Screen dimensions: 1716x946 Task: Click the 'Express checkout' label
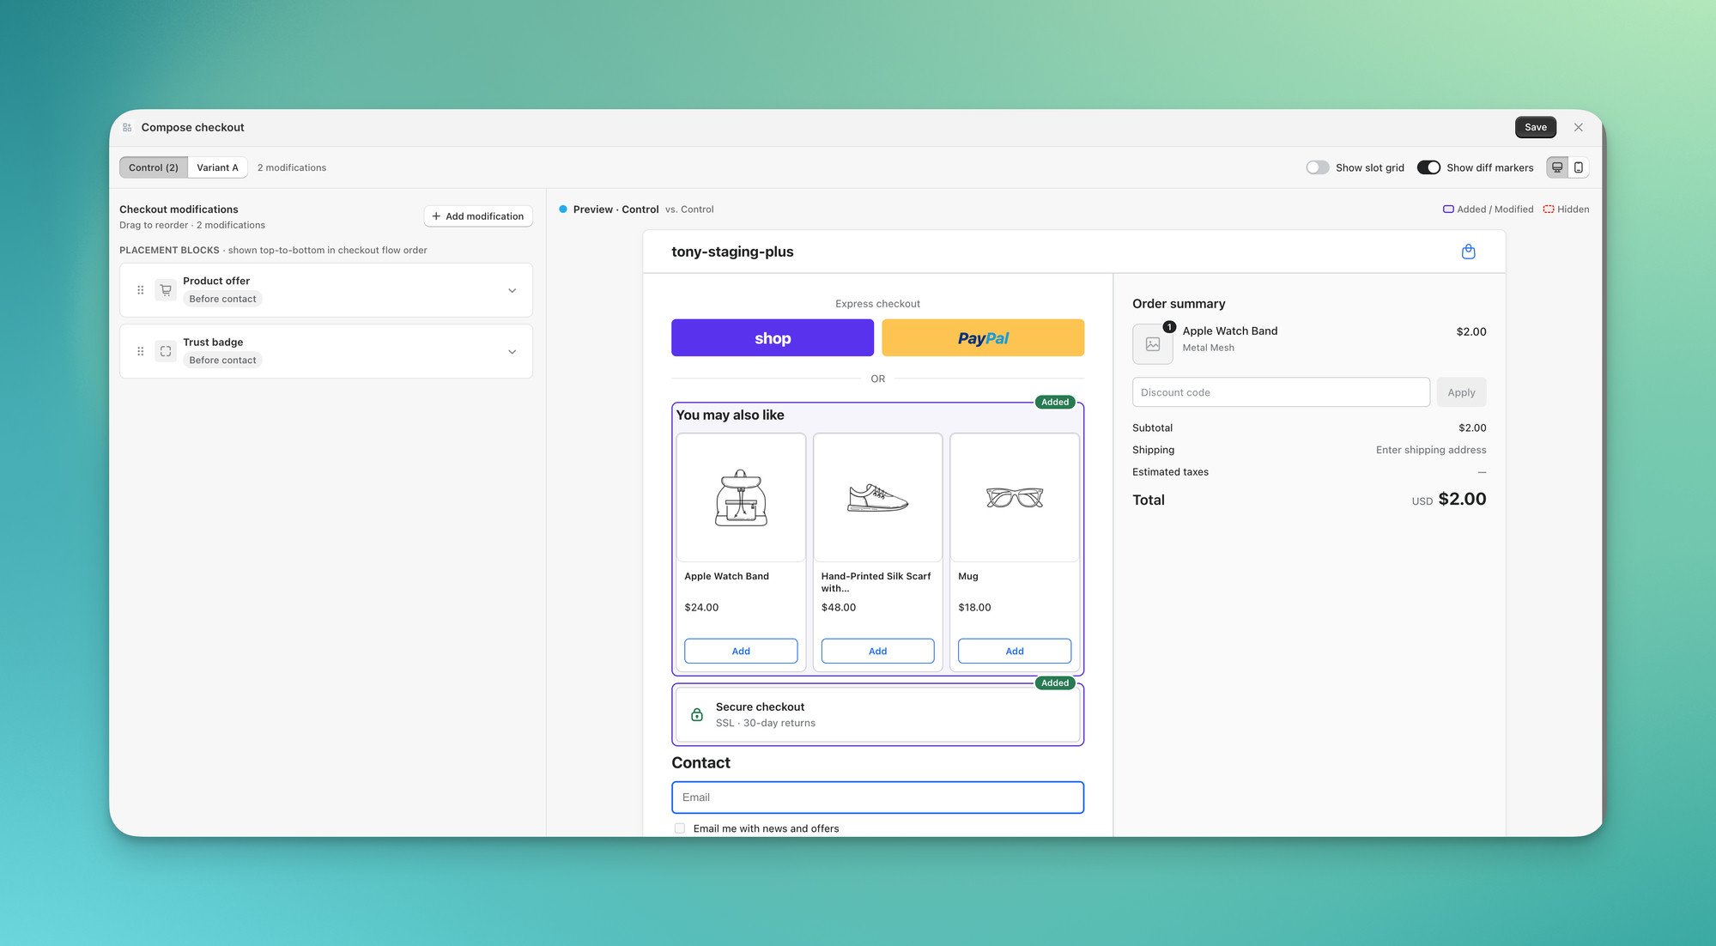tap(877, 304)
